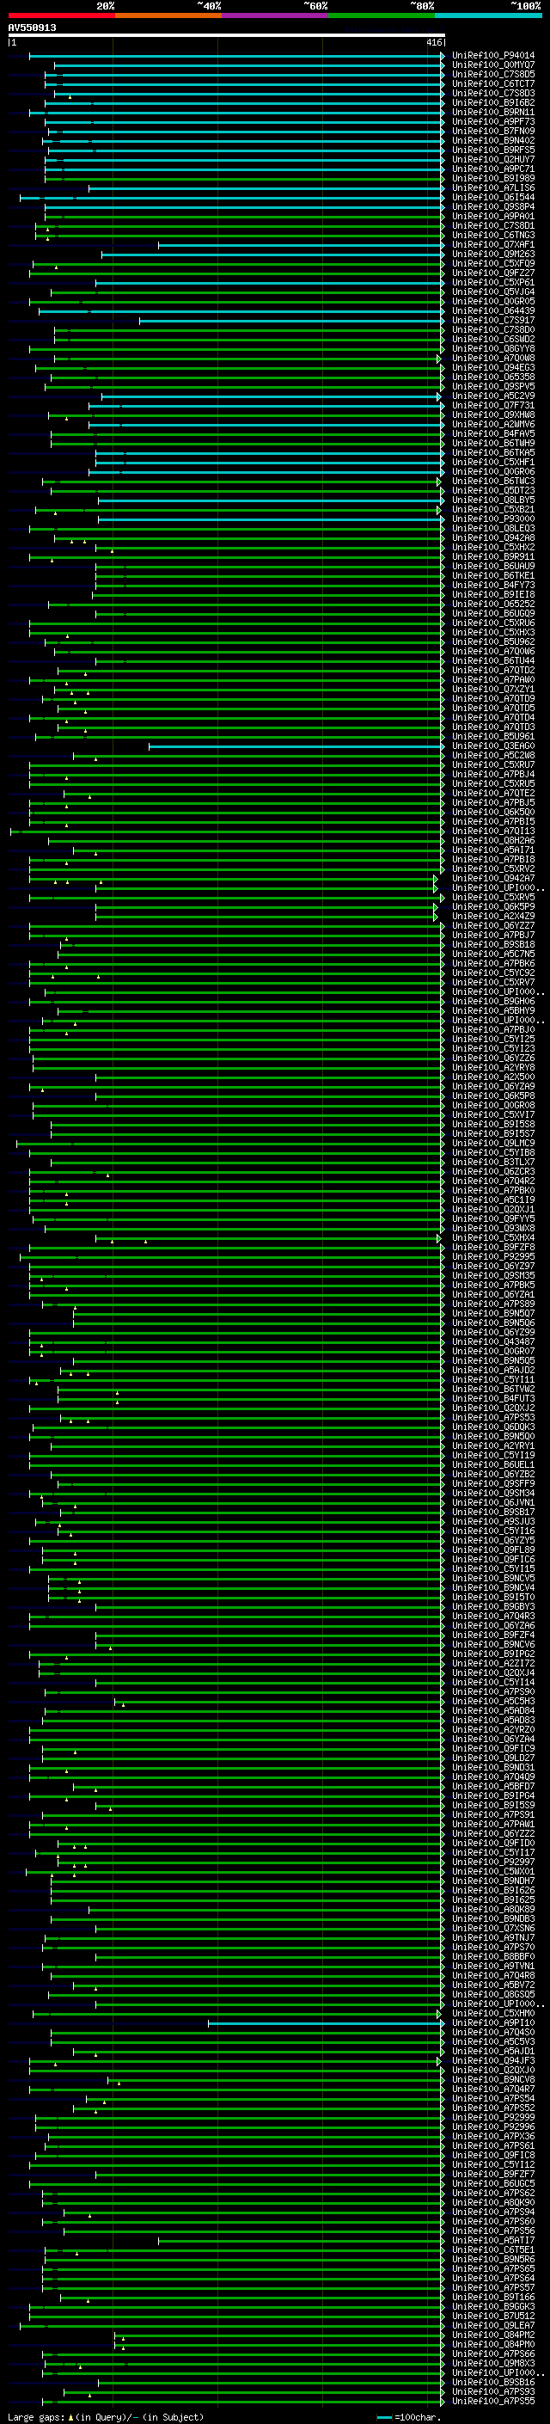
Task: Click UniRef100_Q9FIC8 label
Action: (x=492, y=2155)
